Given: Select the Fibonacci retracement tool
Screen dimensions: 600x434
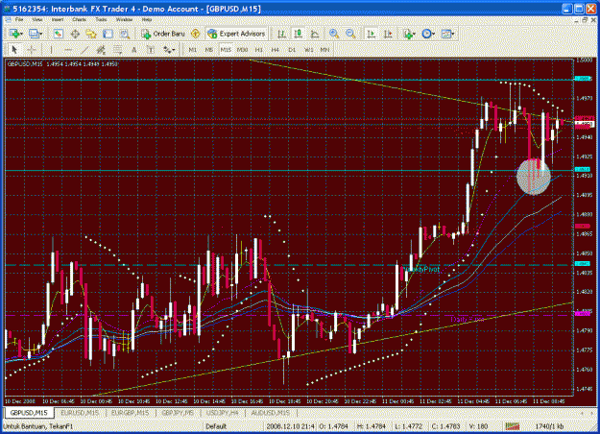Looking at the screenshot, I should tap(117, 50).
